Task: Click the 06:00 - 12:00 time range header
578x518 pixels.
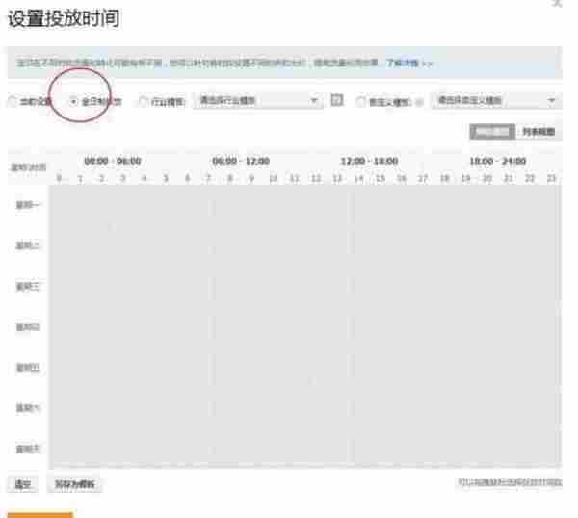Action: (241, 161)
